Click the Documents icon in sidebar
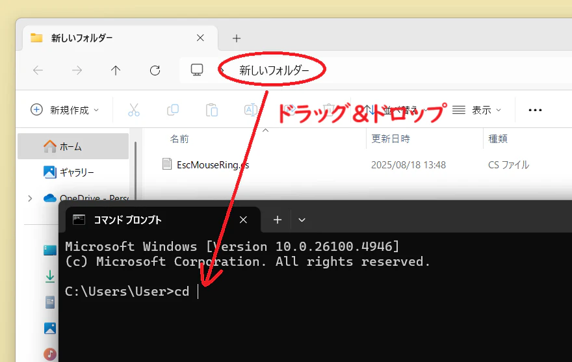 [x=50, y=302]
